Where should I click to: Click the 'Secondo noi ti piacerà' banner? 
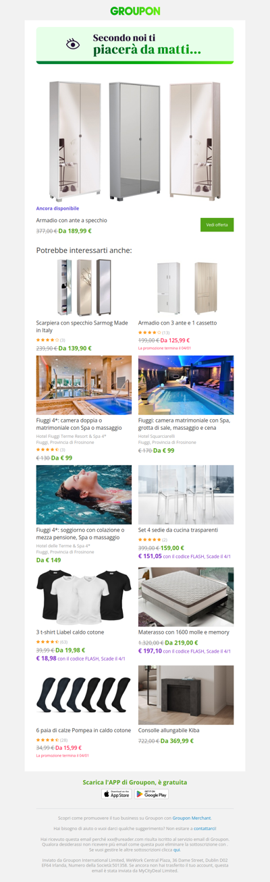135,45
